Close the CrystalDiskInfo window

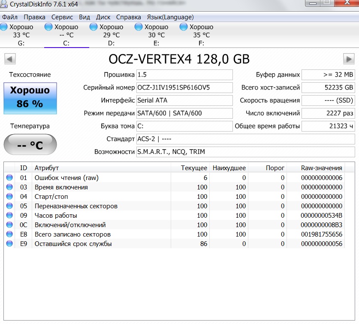(x=347, y=3)
